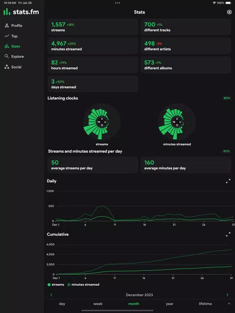Tap the streams listening clock chart
This screenshot has width=235, height=313.
click(102, 122)
